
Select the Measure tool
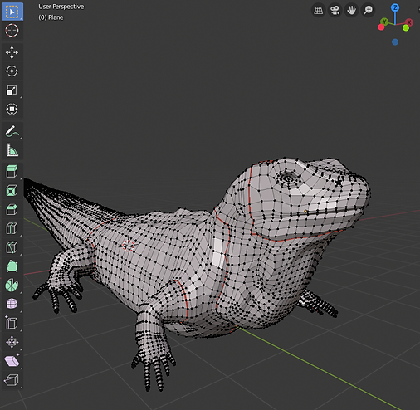(12, 150)
